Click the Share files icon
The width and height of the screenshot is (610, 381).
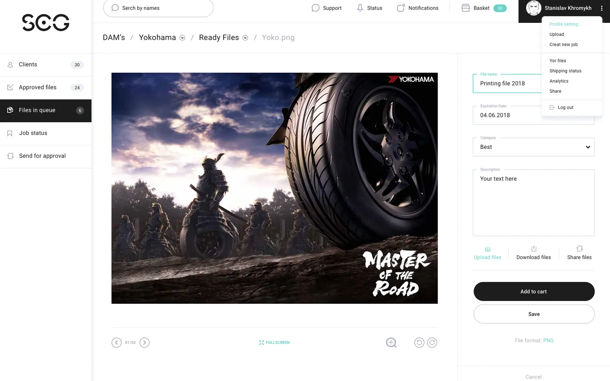coord(579,249)
